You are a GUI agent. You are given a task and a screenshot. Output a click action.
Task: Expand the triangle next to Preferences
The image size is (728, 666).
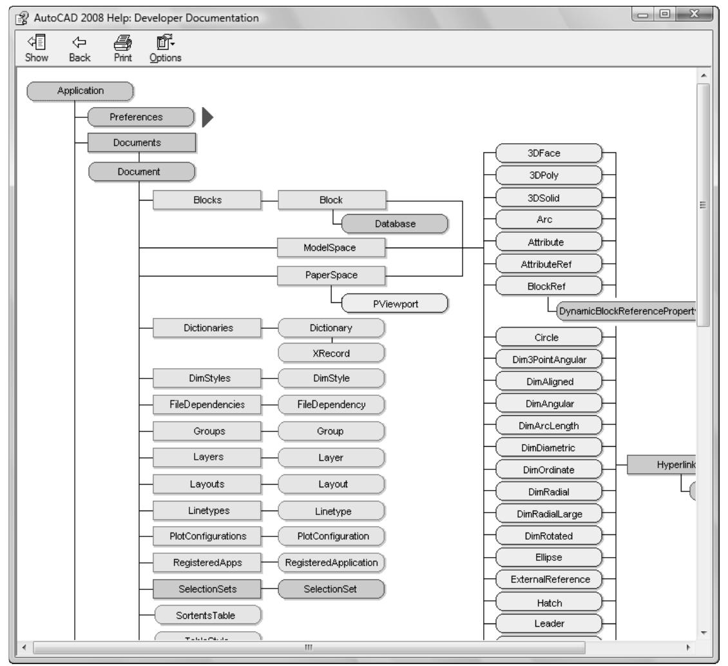point(207,117)
